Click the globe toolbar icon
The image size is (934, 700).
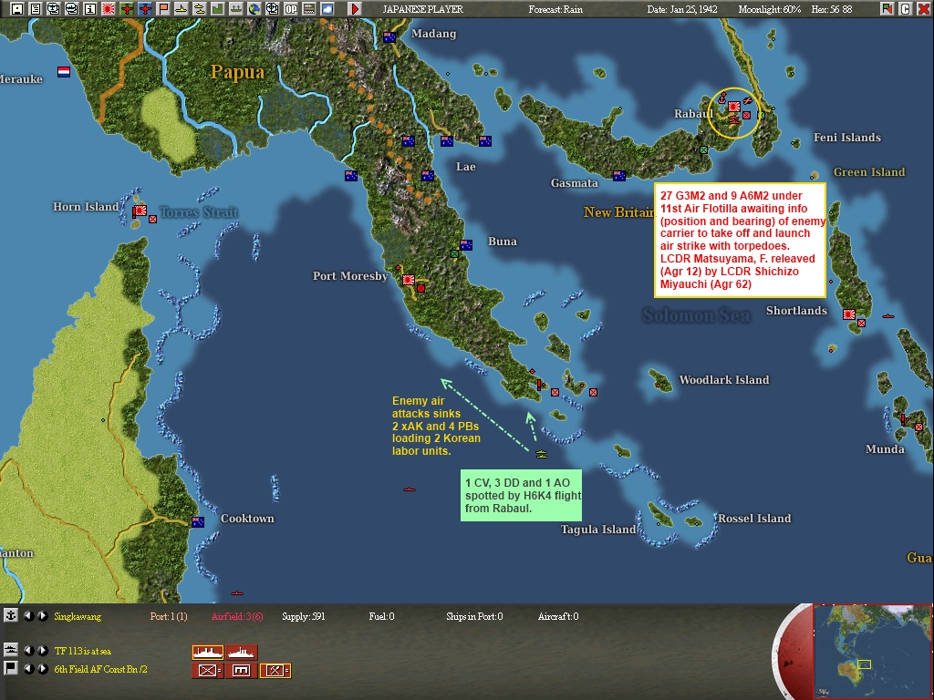[254, 9]
